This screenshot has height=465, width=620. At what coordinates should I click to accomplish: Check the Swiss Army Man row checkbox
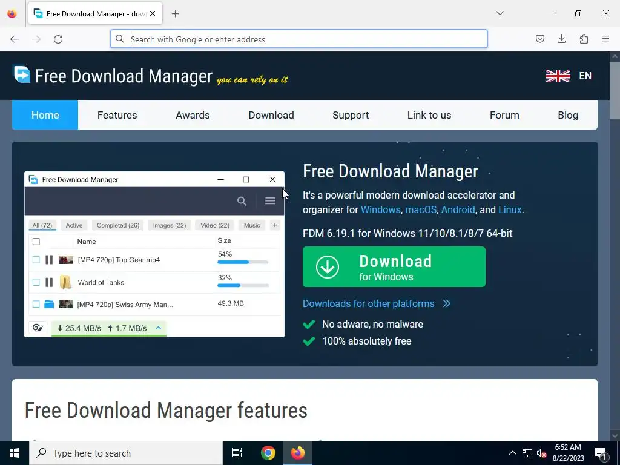tap(36, 304)
